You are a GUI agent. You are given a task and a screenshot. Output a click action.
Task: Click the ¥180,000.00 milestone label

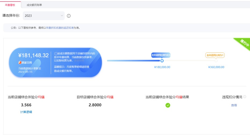click(162, 67)
